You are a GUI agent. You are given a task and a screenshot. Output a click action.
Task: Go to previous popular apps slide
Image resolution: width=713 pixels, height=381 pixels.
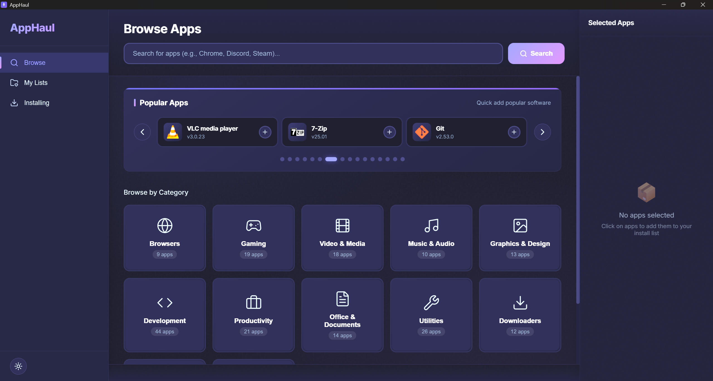142,132
